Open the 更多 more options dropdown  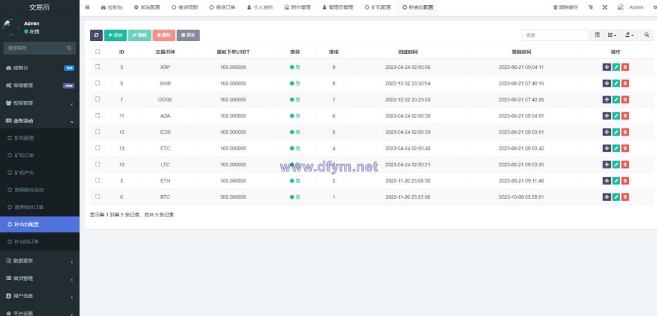pyautogui.click(x=188, y=35)
